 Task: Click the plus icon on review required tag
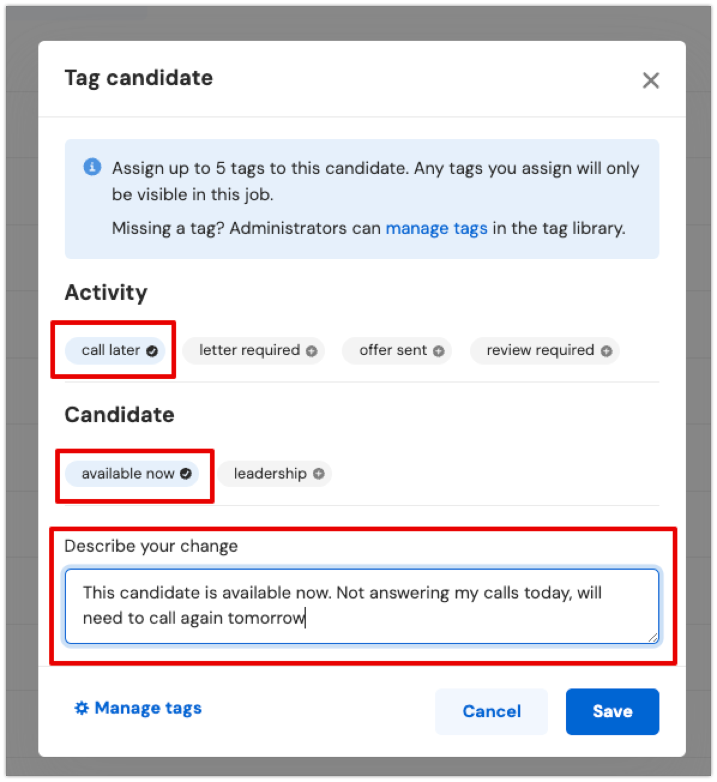click(x=607, y=351)
